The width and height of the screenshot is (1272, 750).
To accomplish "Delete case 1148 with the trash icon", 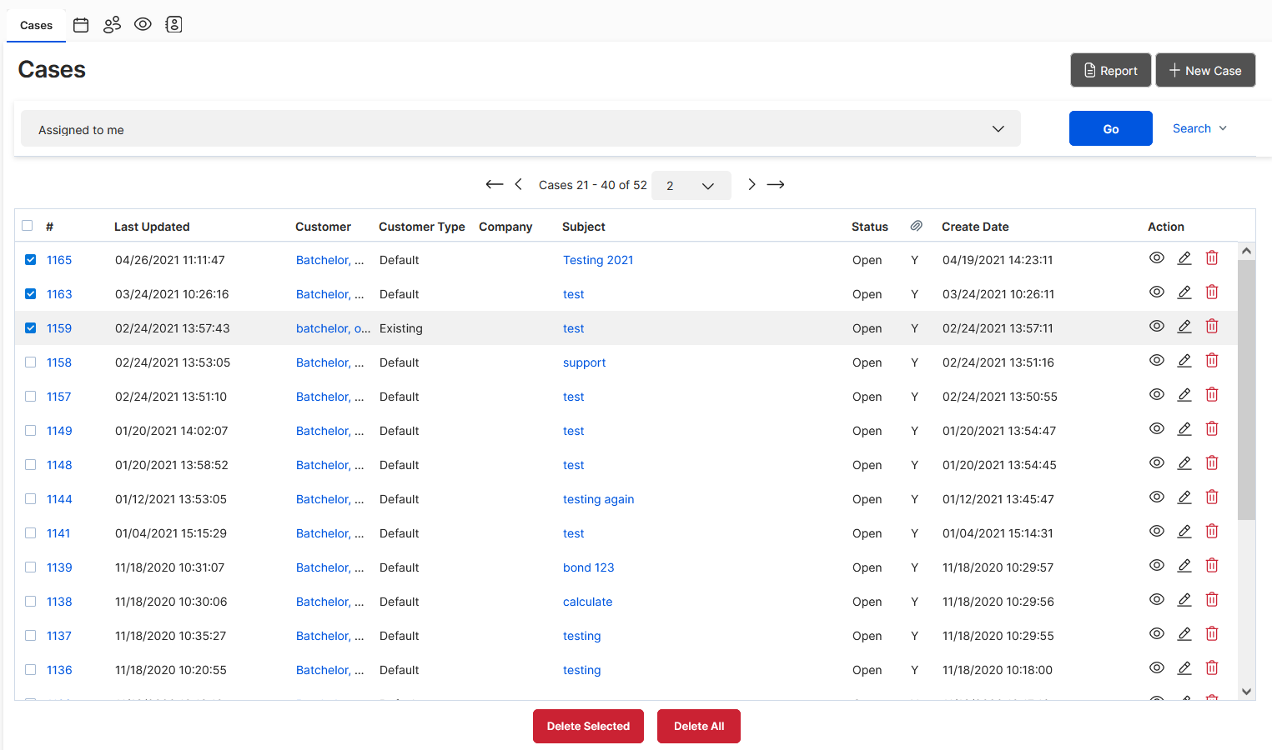I will (1212, 463).
